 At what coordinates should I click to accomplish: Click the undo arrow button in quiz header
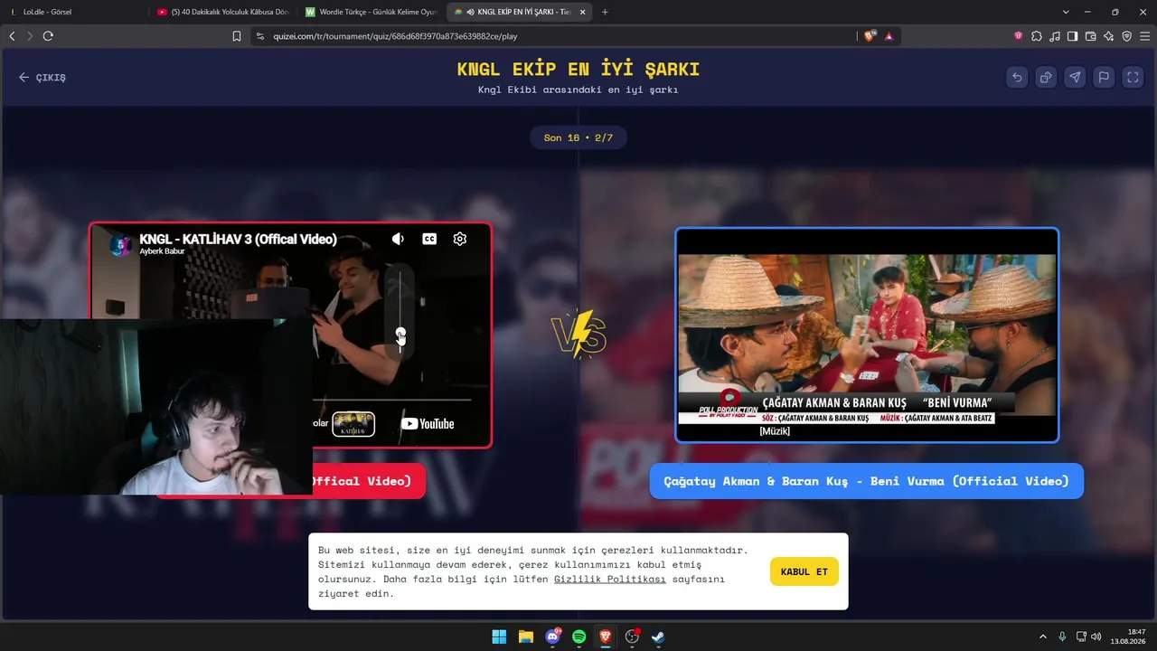pos(1017,77)
